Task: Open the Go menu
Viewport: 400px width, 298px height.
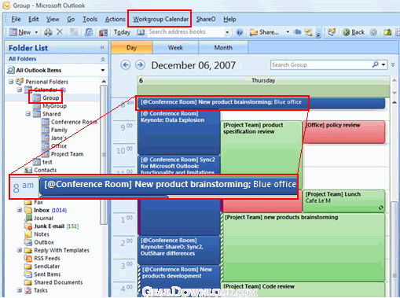Action: [71, 19]
